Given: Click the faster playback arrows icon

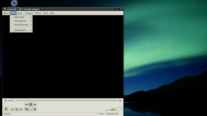Looking at the screenshot, I should click(x=120, y=101).
